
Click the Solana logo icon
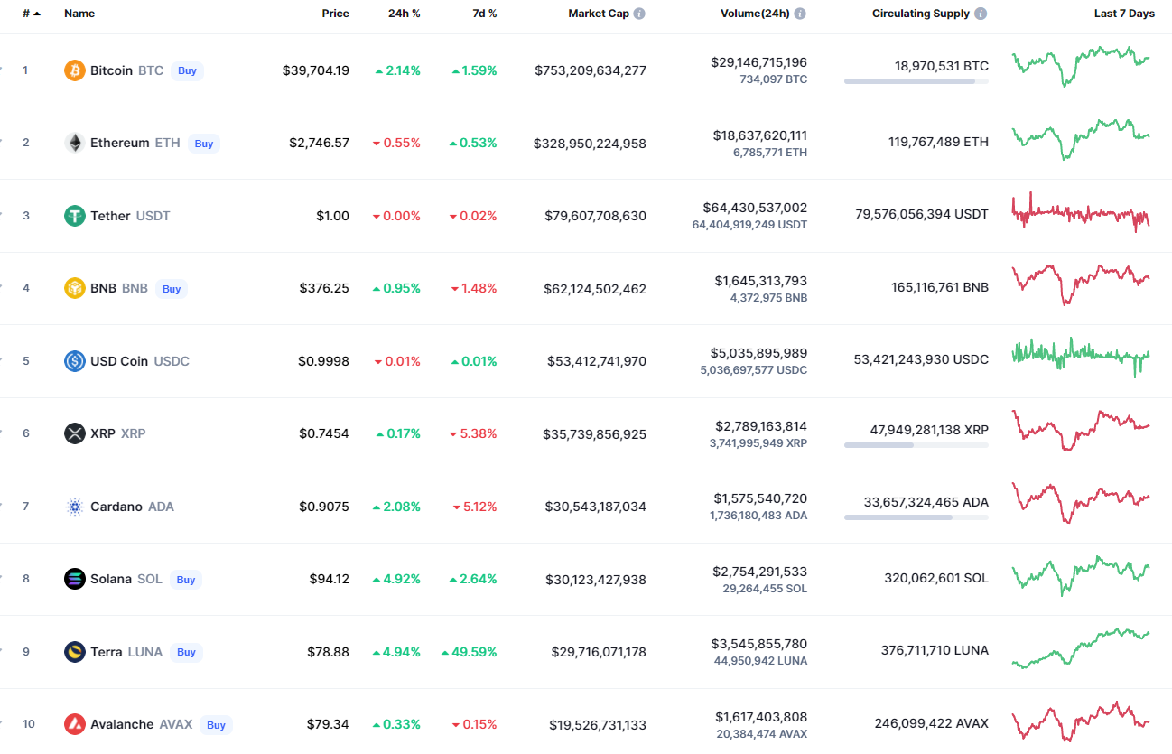pos(75,579)
